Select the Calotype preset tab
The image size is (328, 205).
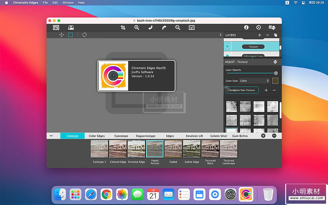coord(72,136)
